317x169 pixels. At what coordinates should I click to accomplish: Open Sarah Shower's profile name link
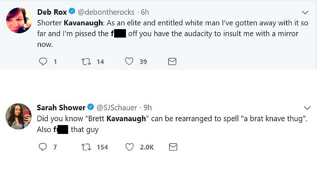61,108
